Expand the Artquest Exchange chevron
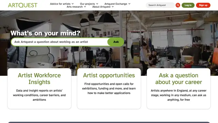 click(x=129, y=4)
